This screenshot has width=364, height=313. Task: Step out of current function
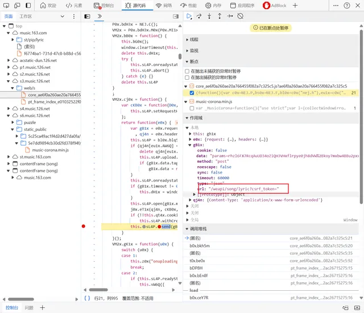[220, 16]
